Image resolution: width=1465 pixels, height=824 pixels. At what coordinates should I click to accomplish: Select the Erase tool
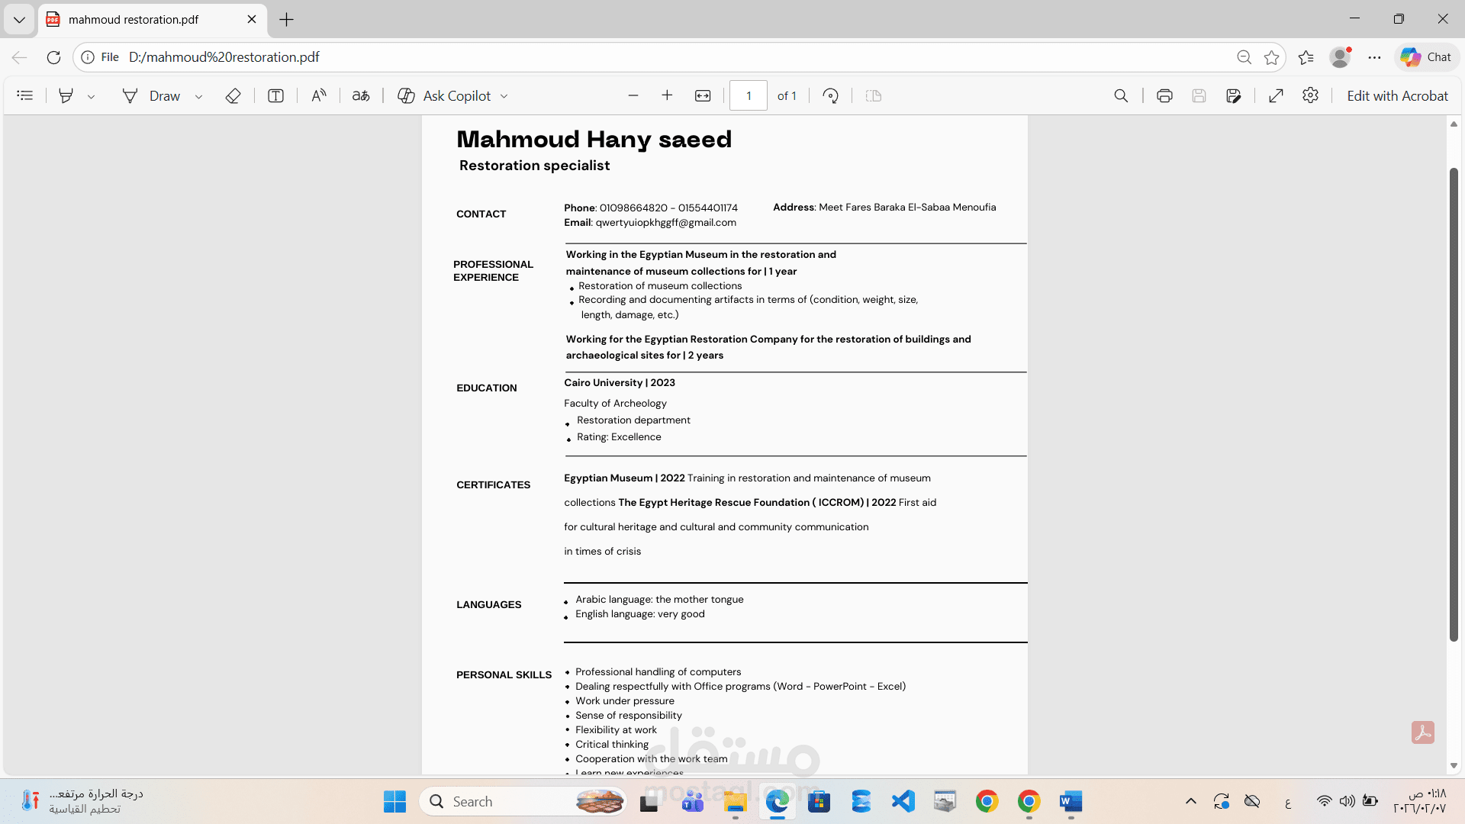[233, 95]
